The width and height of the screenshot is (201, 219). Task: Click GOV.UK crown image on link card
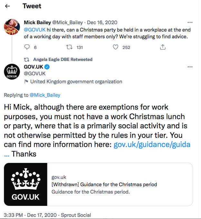25,184
